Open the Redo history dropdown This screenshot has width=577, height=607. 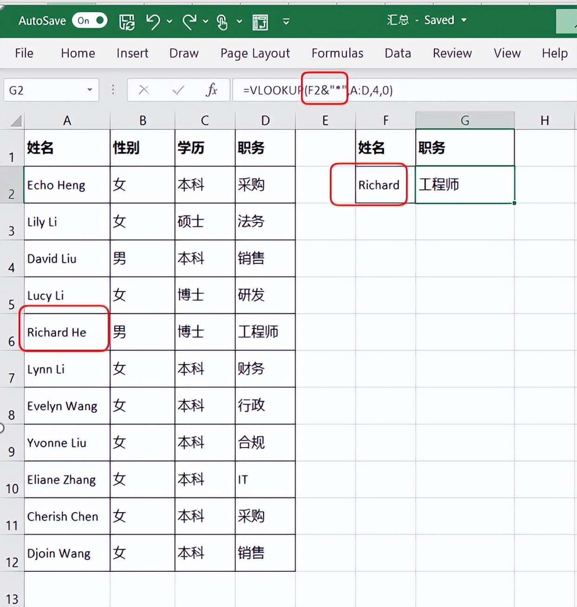[x=205, y=21]
